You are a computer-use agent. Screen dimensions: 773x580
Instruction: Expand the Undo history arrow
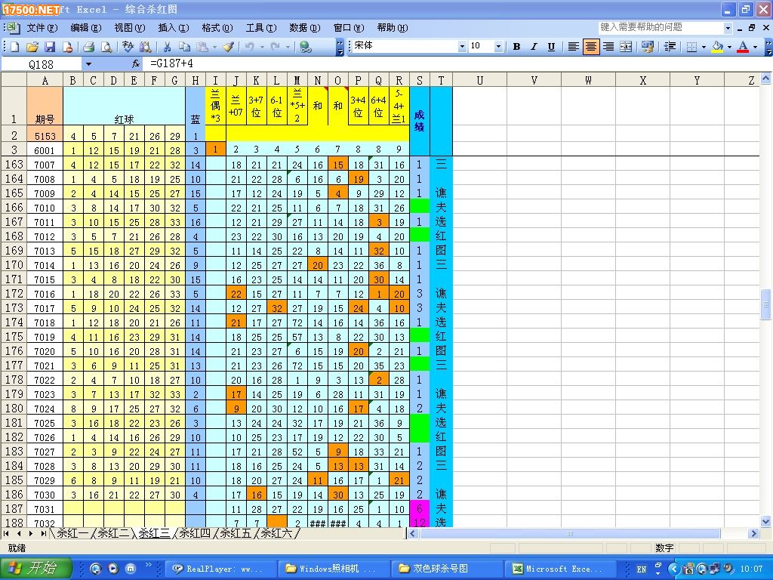point(262,47)
